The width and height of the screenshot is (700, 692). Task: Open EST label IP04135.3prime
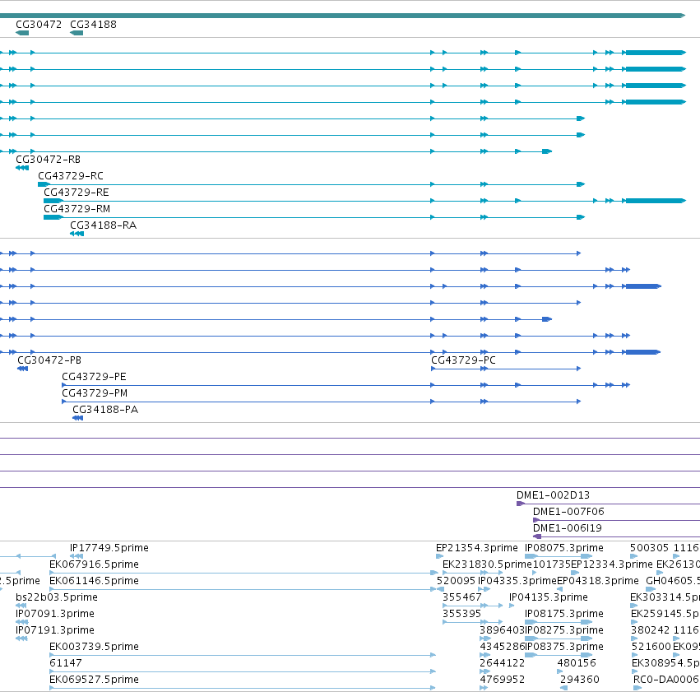[549, 597]
